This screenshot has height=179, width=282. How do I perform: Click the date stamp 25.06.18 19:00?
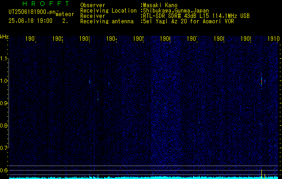[x=30, y=21]
